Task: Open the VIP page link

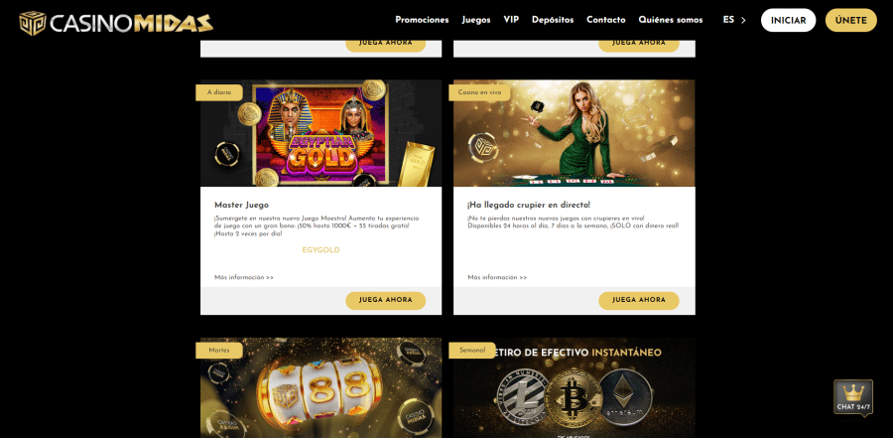Action: point(511,20)
